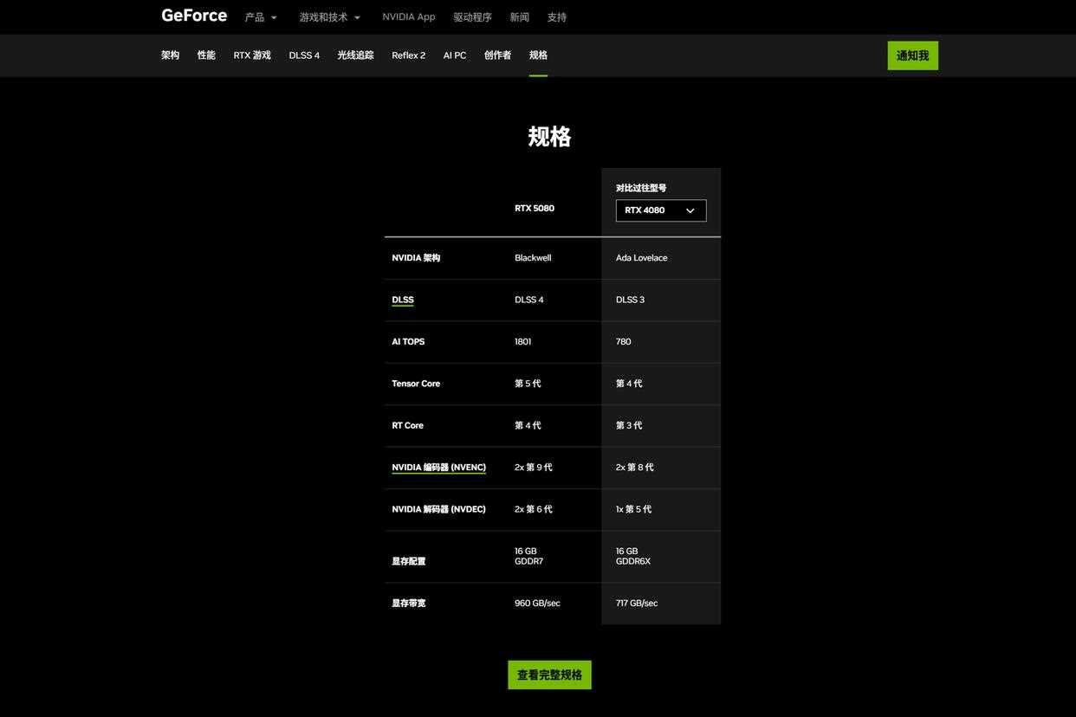Click the 717 GB/sec value
The height and width of the screenshot is (717, 1076).
tap(637, 604)
